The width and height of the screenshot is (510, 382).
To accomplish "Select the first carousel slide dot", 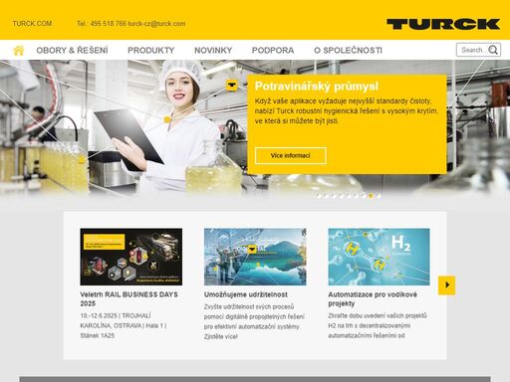I will tap(319, 196).
